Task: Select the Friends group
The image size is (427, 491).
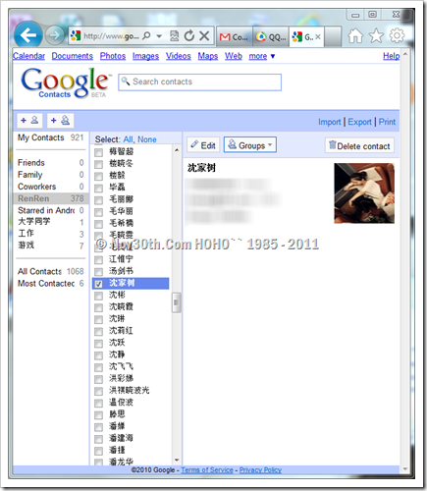Action: (x=51, y=163)
